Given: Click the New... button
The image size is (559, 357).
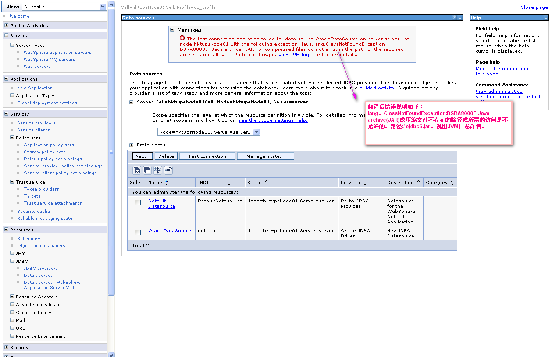Looking at the screenshot, I should click(x=142, y=156).
